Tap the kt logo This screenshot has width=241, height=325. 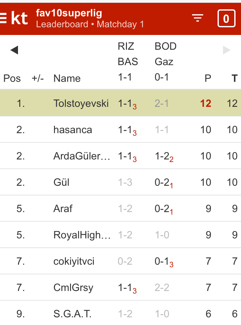click(x=20, y=19)
